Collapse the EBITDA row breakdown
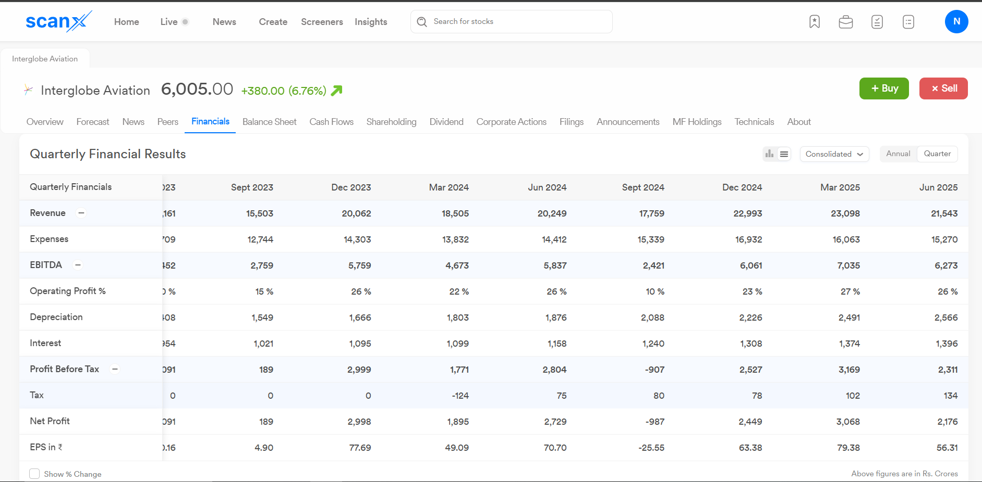The width and height of the screenshot is (982, 482). (x=78, y=265)
